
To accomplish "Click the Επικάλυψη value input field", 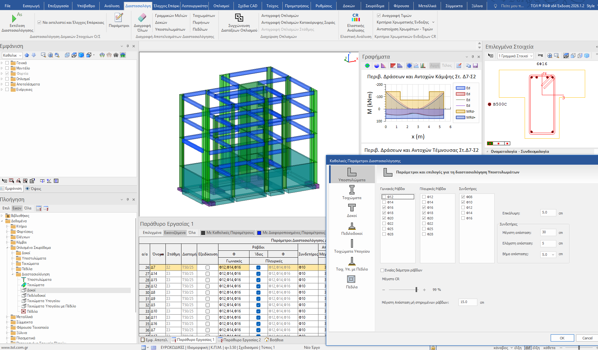I will (x=548, y=213).
